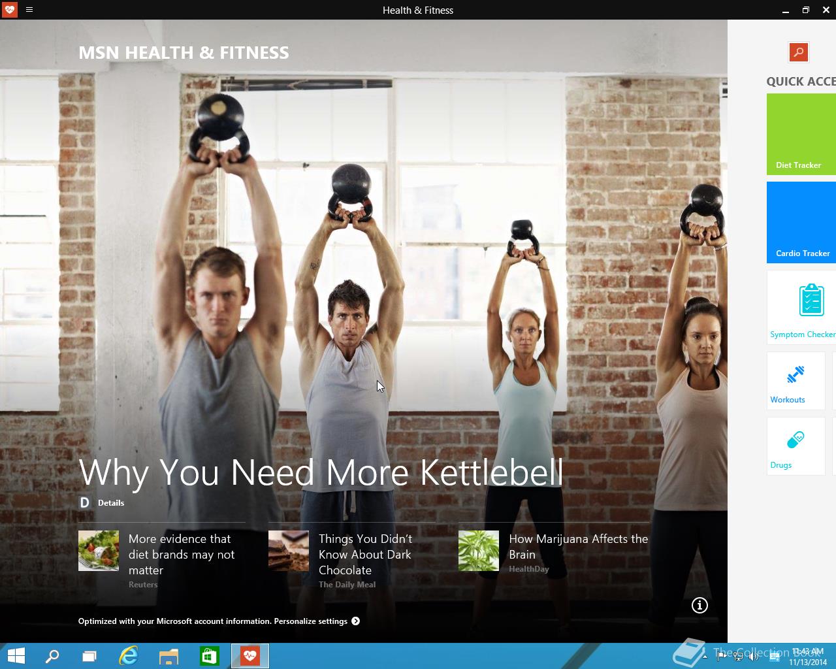Click Personalize settings link
The image size is (836, 669).
pos(311,621)
